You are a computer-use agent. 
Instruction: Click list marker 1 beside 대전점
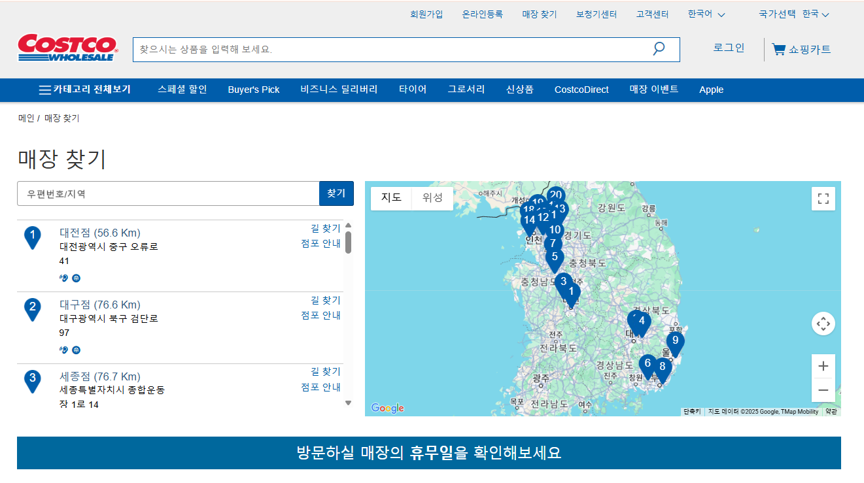coord(33,238)
